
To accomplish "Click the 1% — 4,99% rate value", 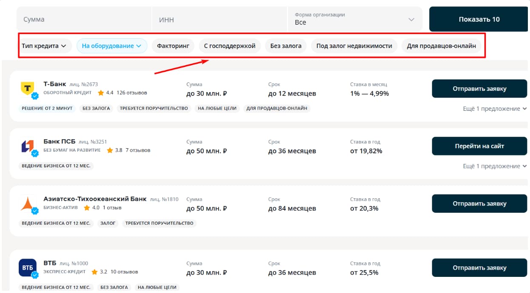I will coord(370,94).
